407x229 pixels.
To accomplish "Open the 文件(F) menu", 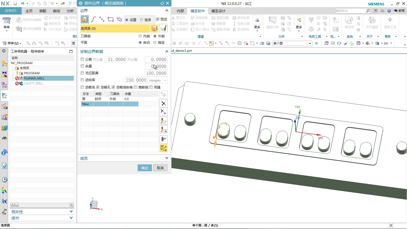I will pyautogui.click(x=10, y=11).
